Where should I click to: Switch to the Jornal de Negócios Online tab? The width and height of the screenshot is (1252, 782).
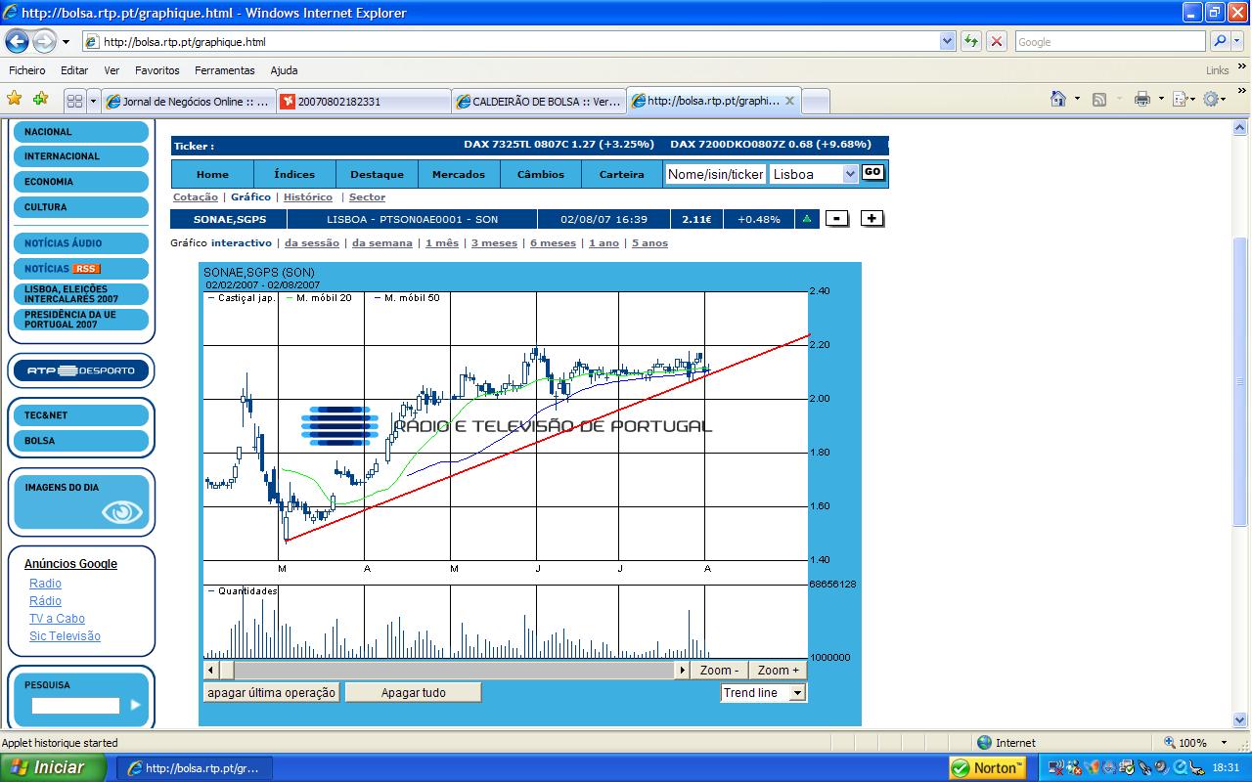click(187, 101)
